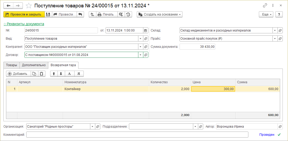Click into the Комментарий text field
The image size is (288, 141).
click(137, 135)
